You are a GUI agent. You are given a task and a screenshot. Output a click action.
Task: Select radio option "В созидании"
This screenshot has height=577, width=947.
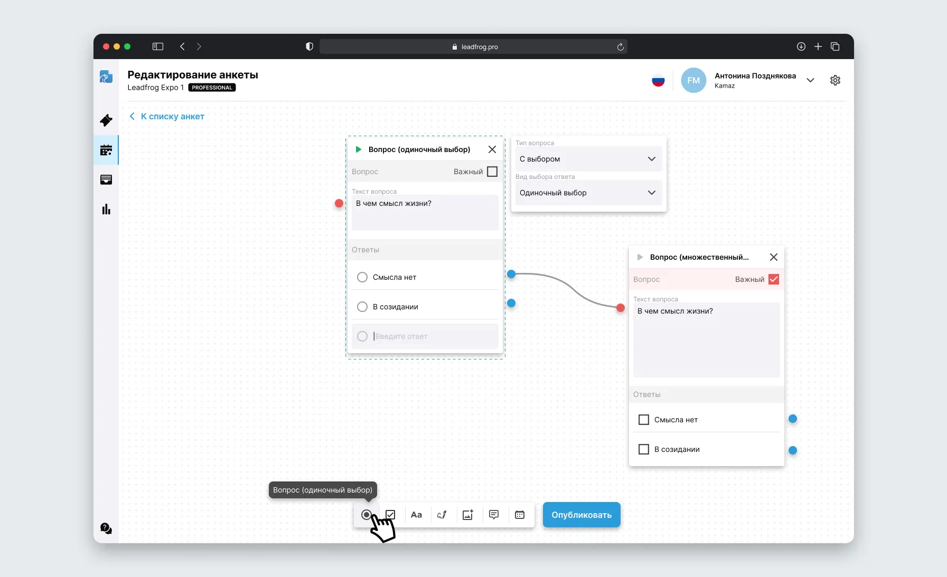click(362, 307)
